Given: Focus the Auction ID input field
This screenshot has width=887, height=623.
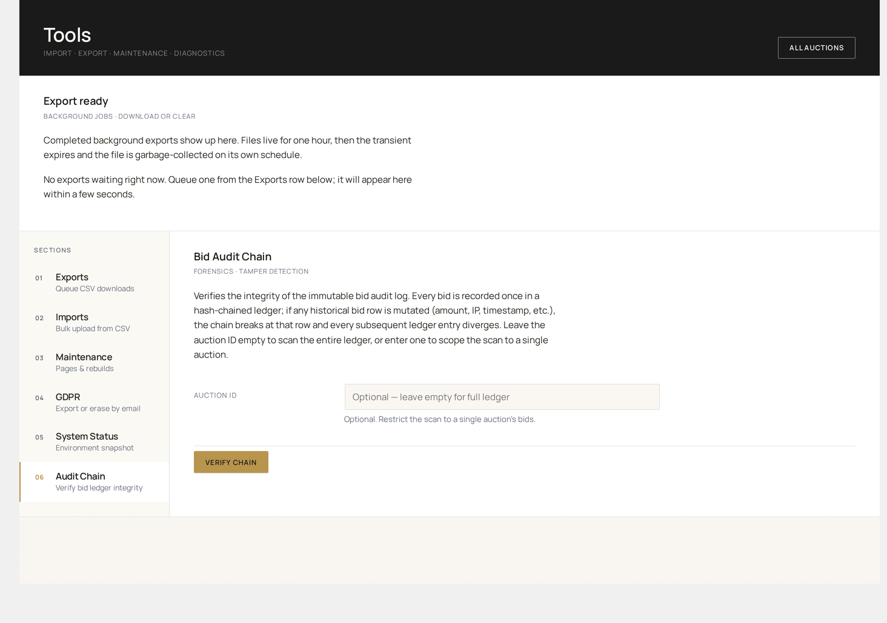Looking at the screenshot, I should click(x=502, y=397).
